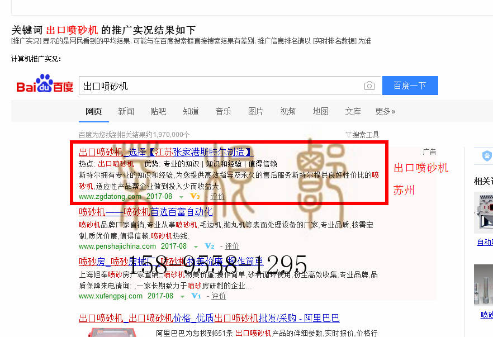Click the V2 credibility badge for penshajichina.com
The image size is (493, 337).
point(210,246)
